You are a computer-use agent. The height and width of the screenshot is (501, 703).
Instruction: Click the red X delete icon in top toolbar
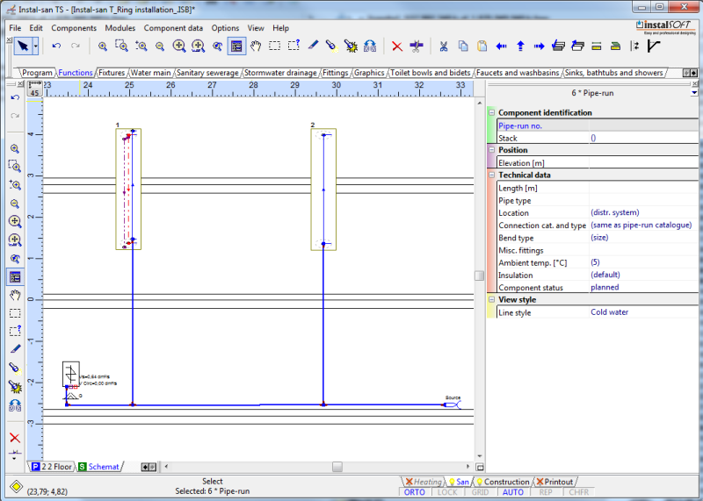click(x=397, y=47)
